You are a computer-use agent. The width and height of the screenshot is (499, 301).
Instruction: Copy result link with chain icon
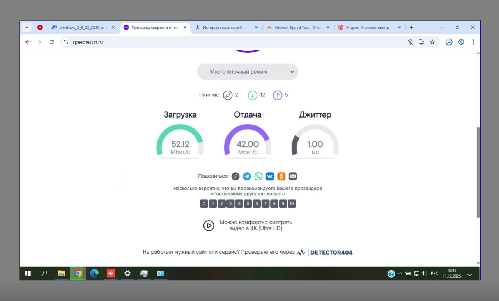tap(235, 176)
